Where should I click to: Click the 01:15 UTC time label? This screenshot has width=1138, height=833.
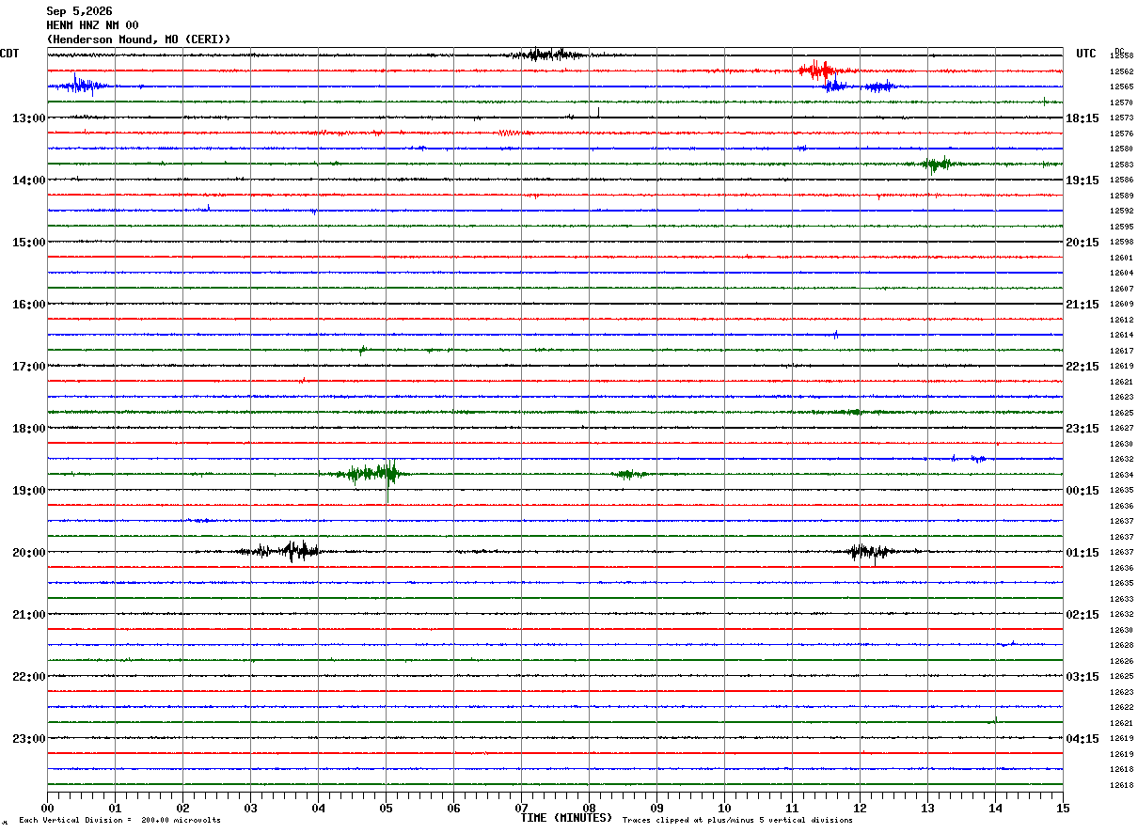click(1083, 552)
